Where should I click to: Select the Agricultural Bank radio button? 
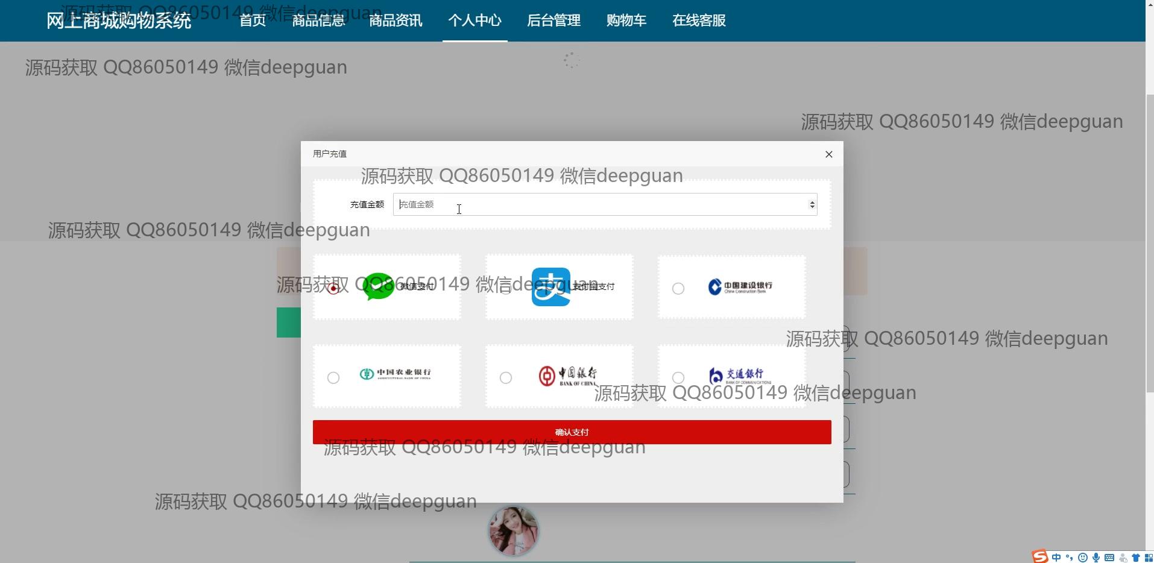[333, 378]
